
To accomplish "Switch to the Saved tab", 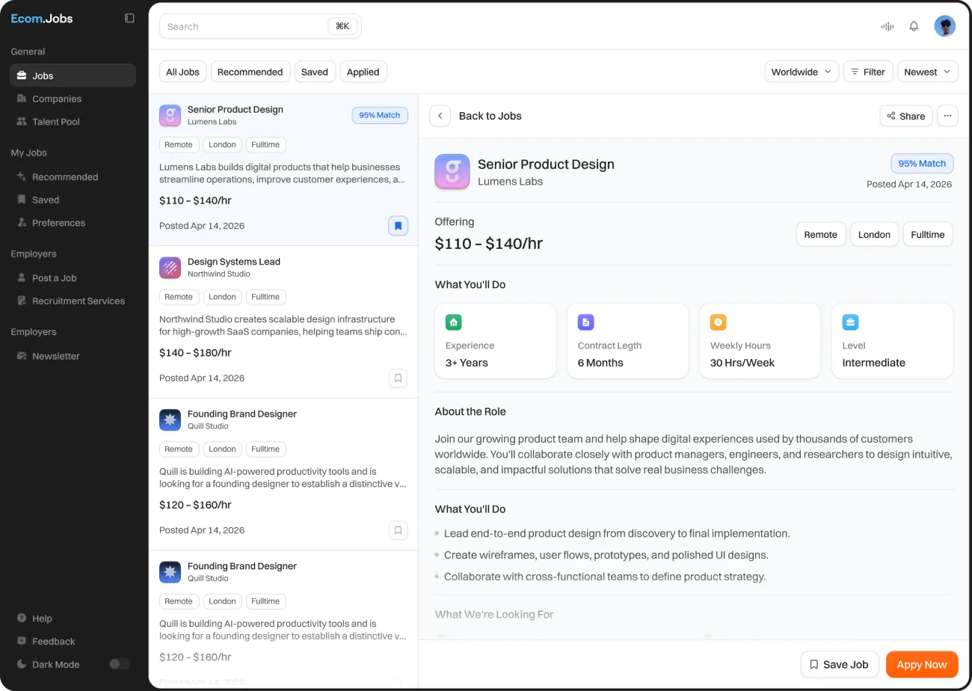I will click(x=315, y=72).
